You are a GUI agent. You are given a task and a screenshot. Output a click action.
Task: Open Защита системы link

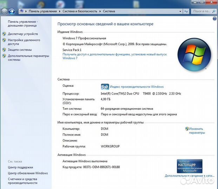coord(20,50)
